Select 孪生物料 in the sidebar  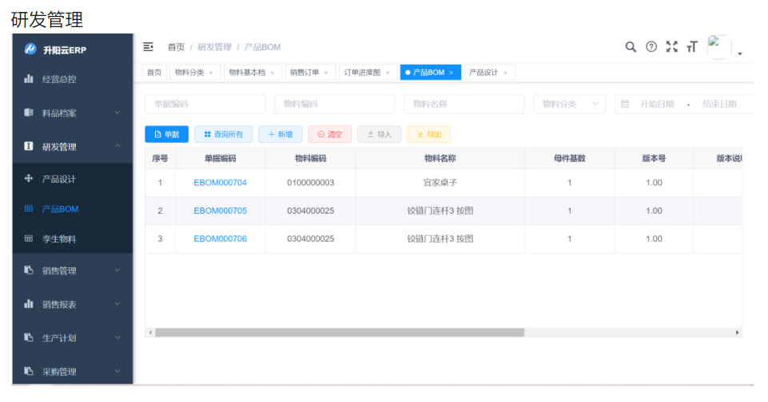click(x=59, y=239)
